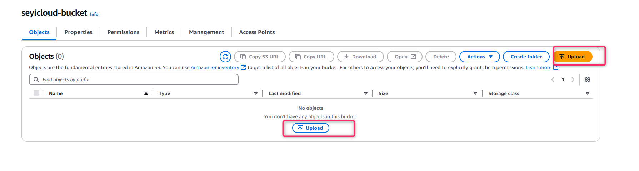
Task: Click external link icon beside Amazon S3 inventory
Action: pyautogui.click(x=243, y=67)
